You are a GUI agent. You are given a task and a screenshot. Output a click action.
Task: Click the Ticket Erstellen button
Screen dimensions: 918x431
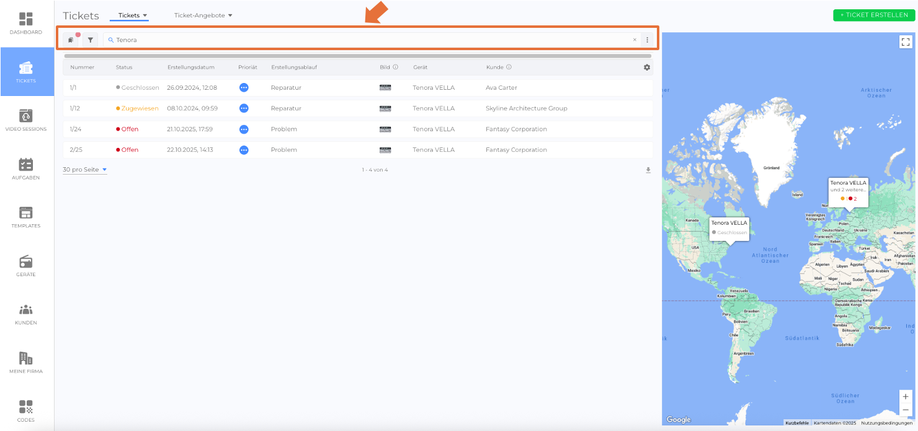(874, 15)
